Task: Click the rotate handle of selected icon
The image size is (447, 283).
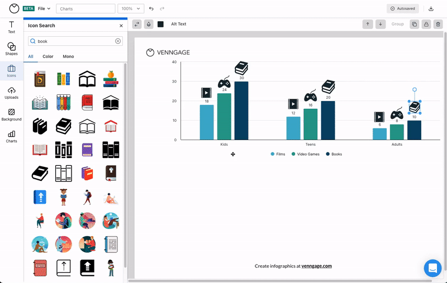Action: [x=415, y=90]
